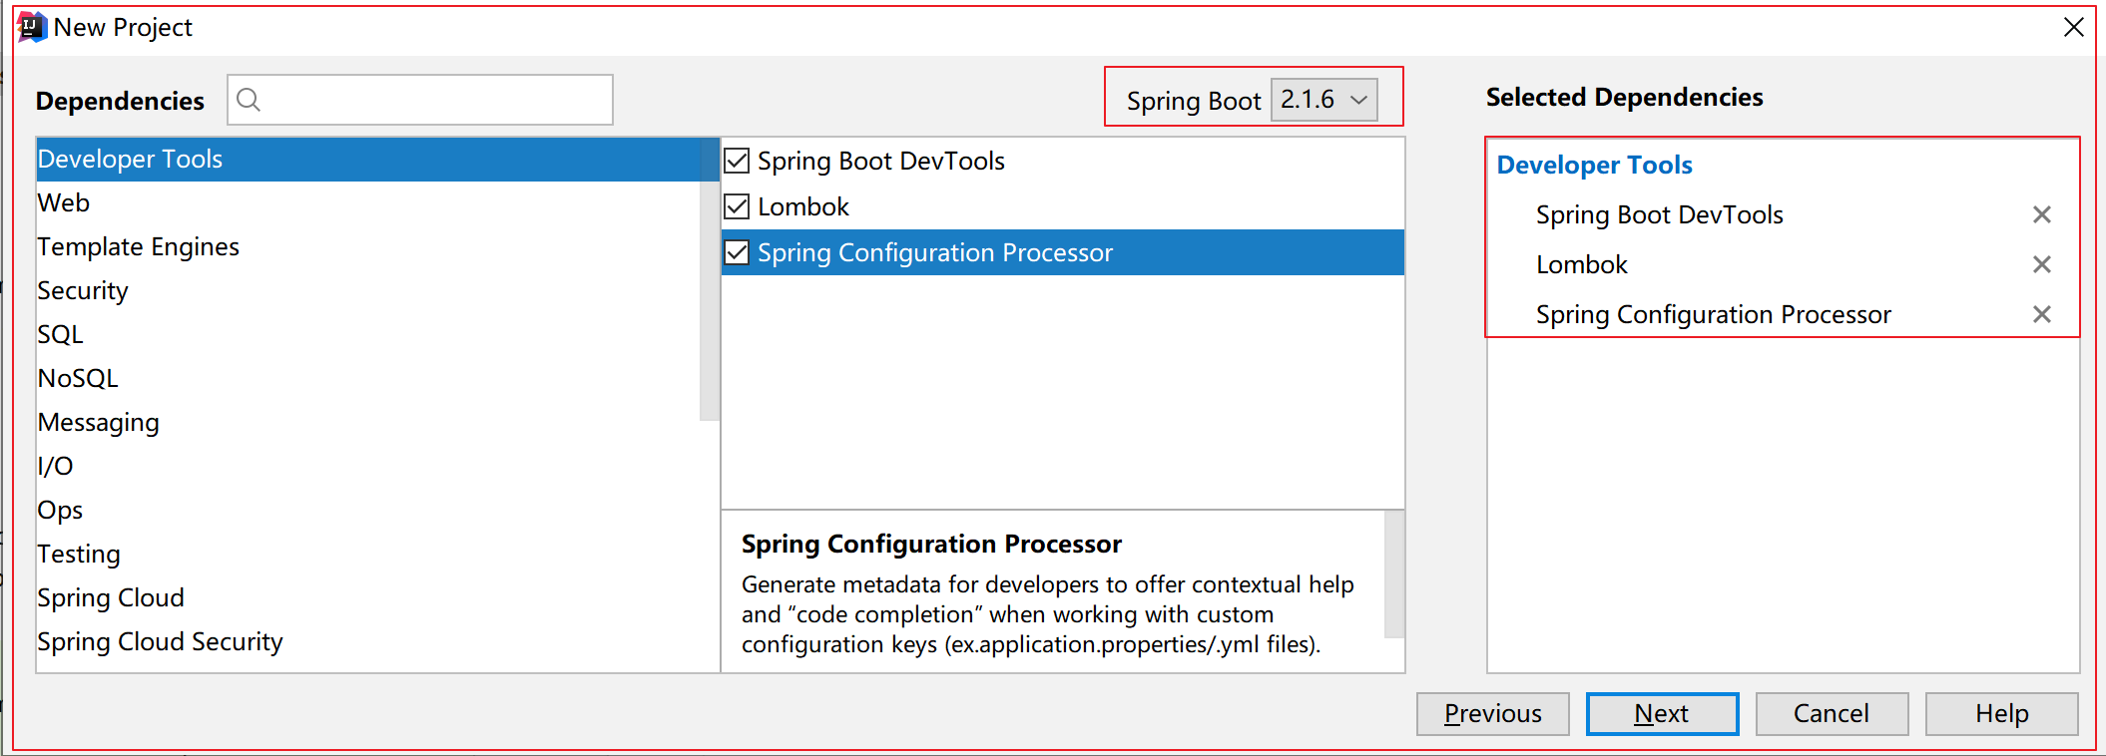2106x756 pixels.
Task: Click the search magnifier icon in Dependencies
Action: point(249,100)
